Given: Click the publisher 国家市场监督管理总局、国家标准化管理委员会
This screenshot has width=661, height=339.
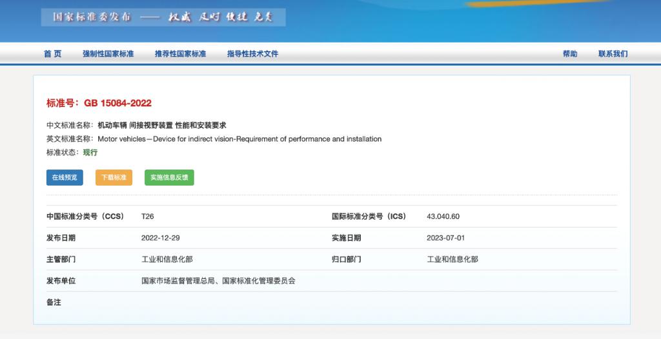Looking at the screenshot, I should tap(218, 281).
